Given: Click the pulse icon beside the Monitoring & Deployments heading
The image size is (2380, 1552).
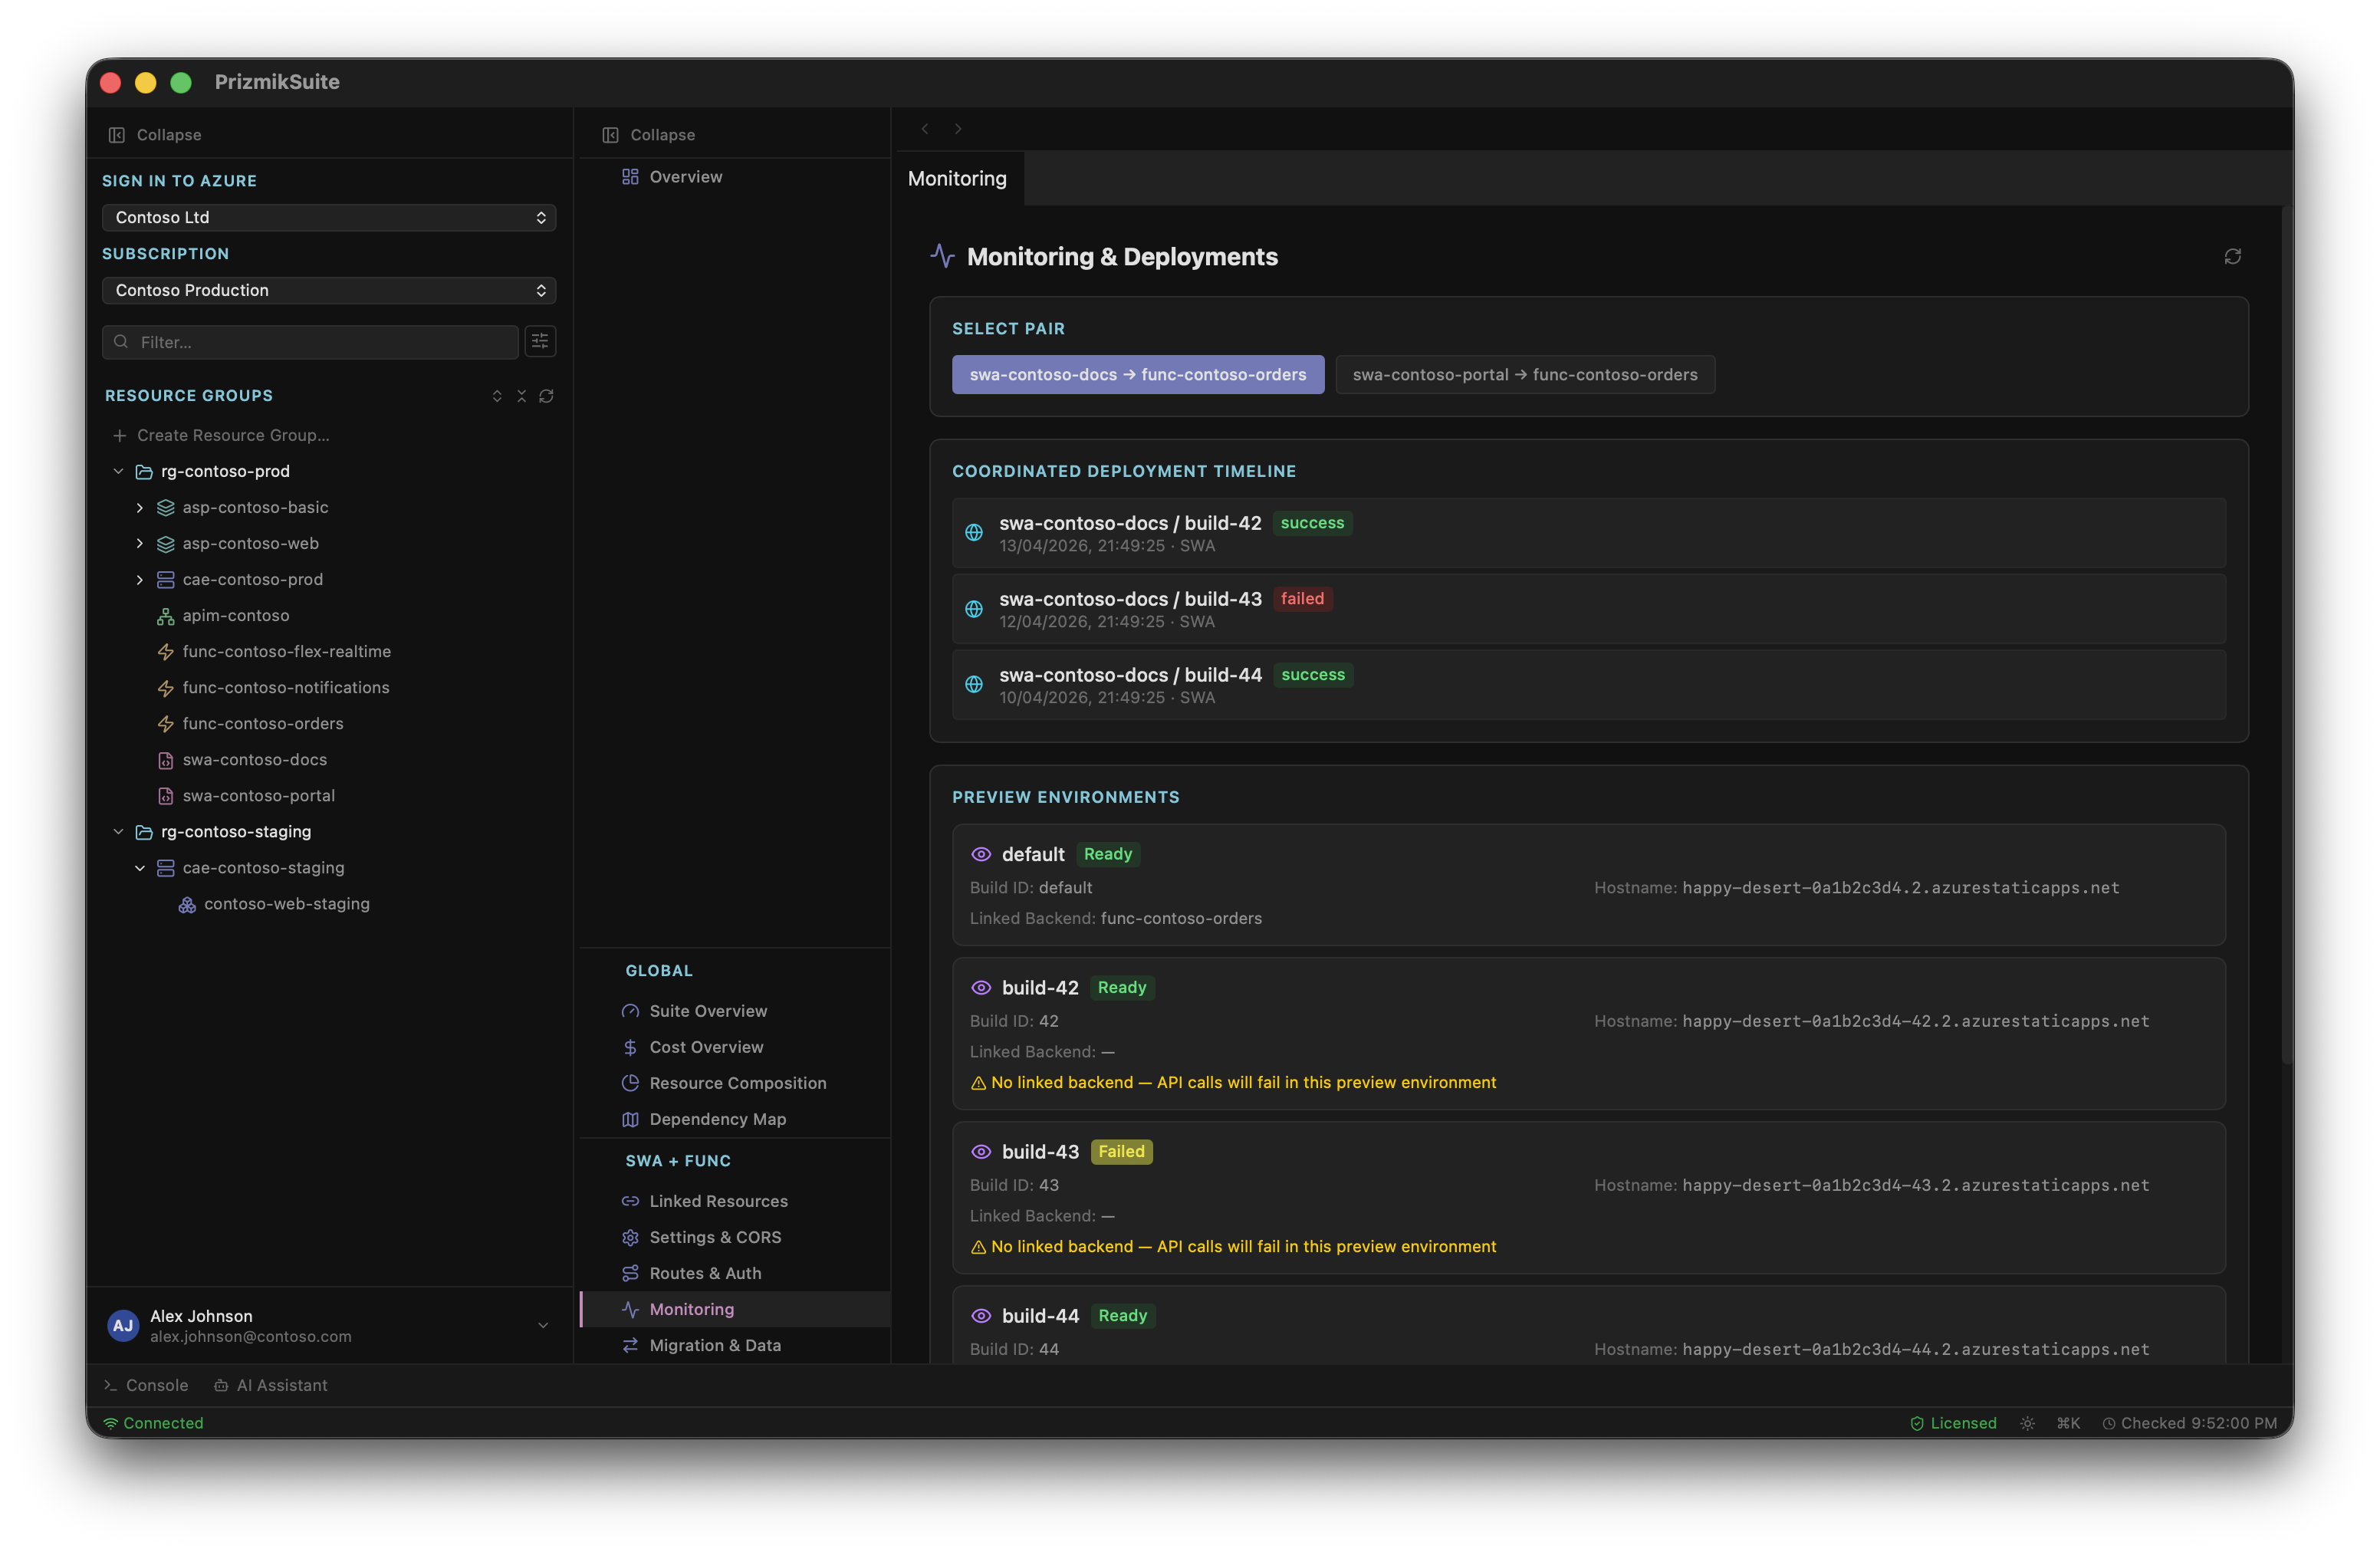Looking at the screenshot, I should 942,256.
